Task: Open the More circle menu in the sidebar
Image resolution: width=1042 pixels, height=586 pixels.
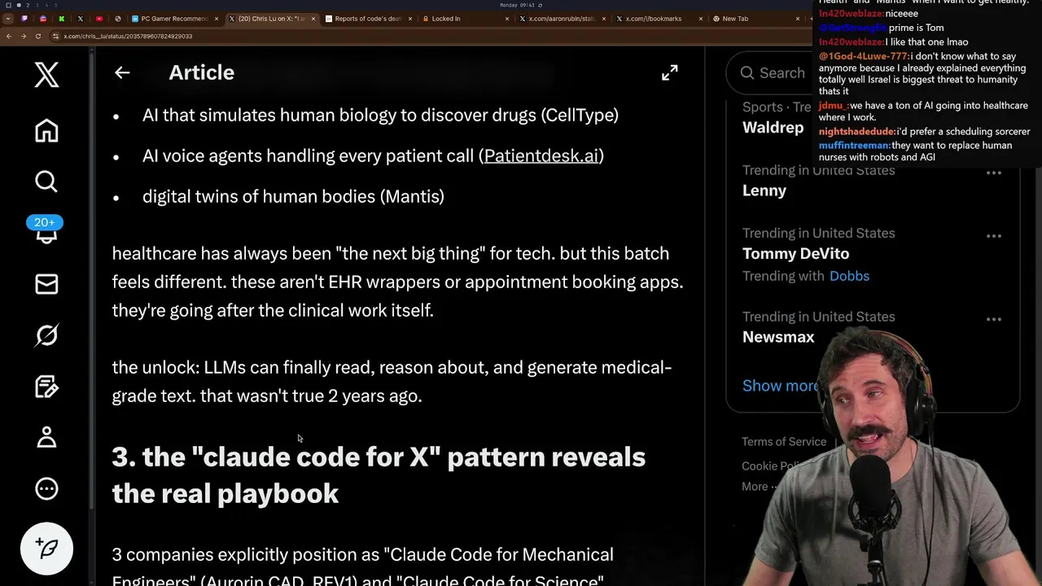Action: [46, 488]
